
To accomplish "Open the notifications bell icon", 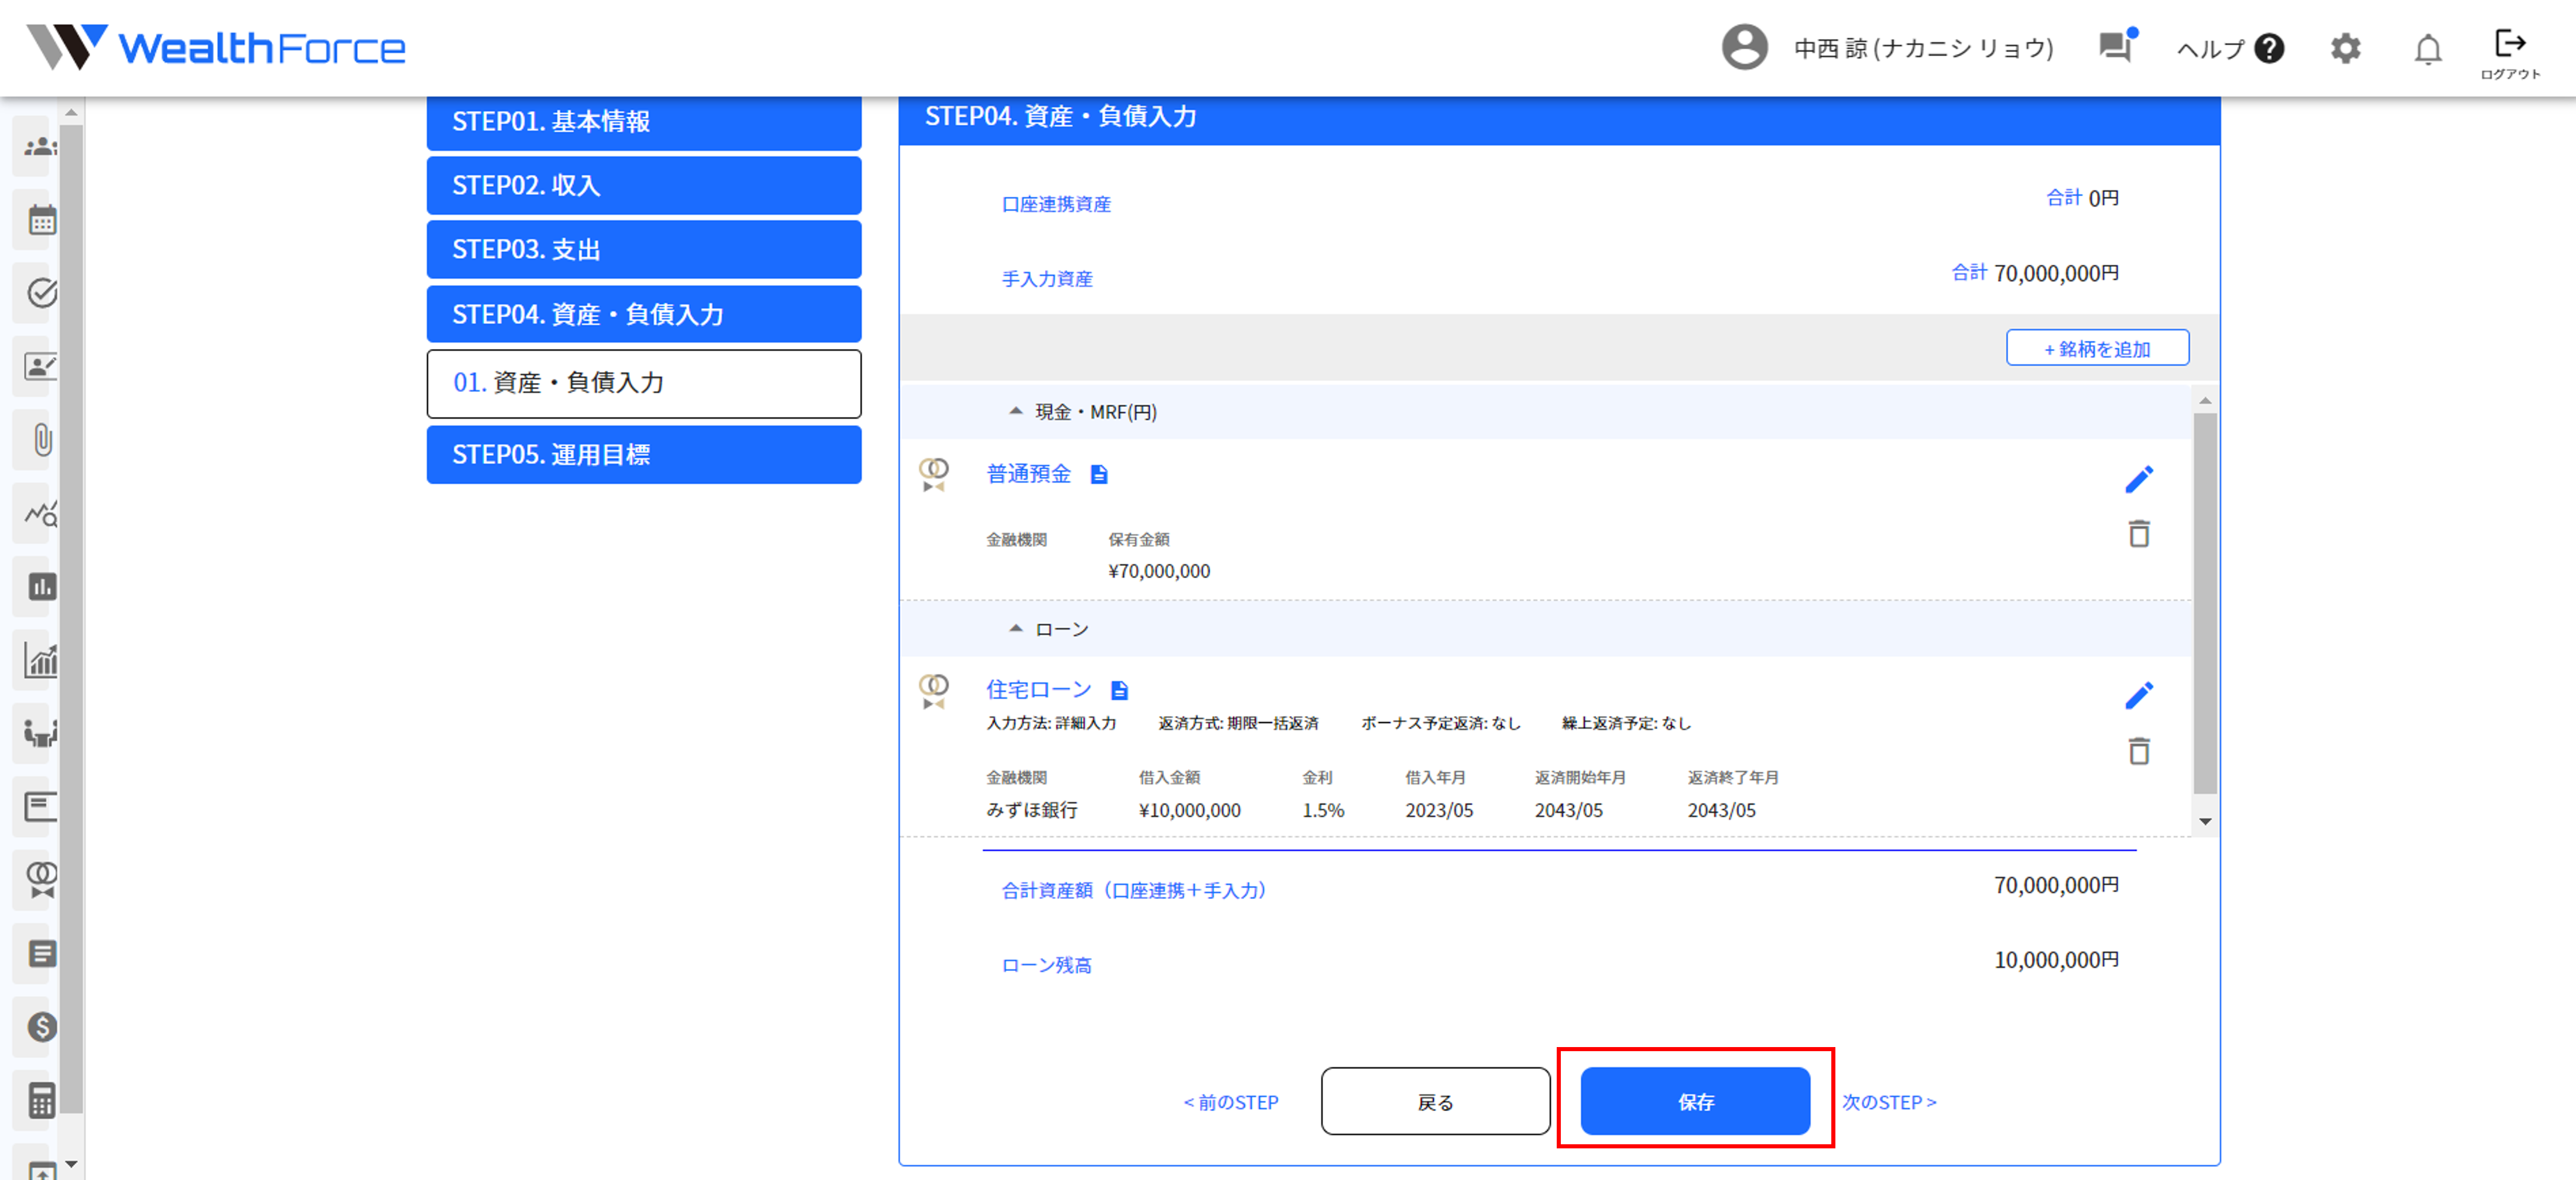I will (2428, 49).
